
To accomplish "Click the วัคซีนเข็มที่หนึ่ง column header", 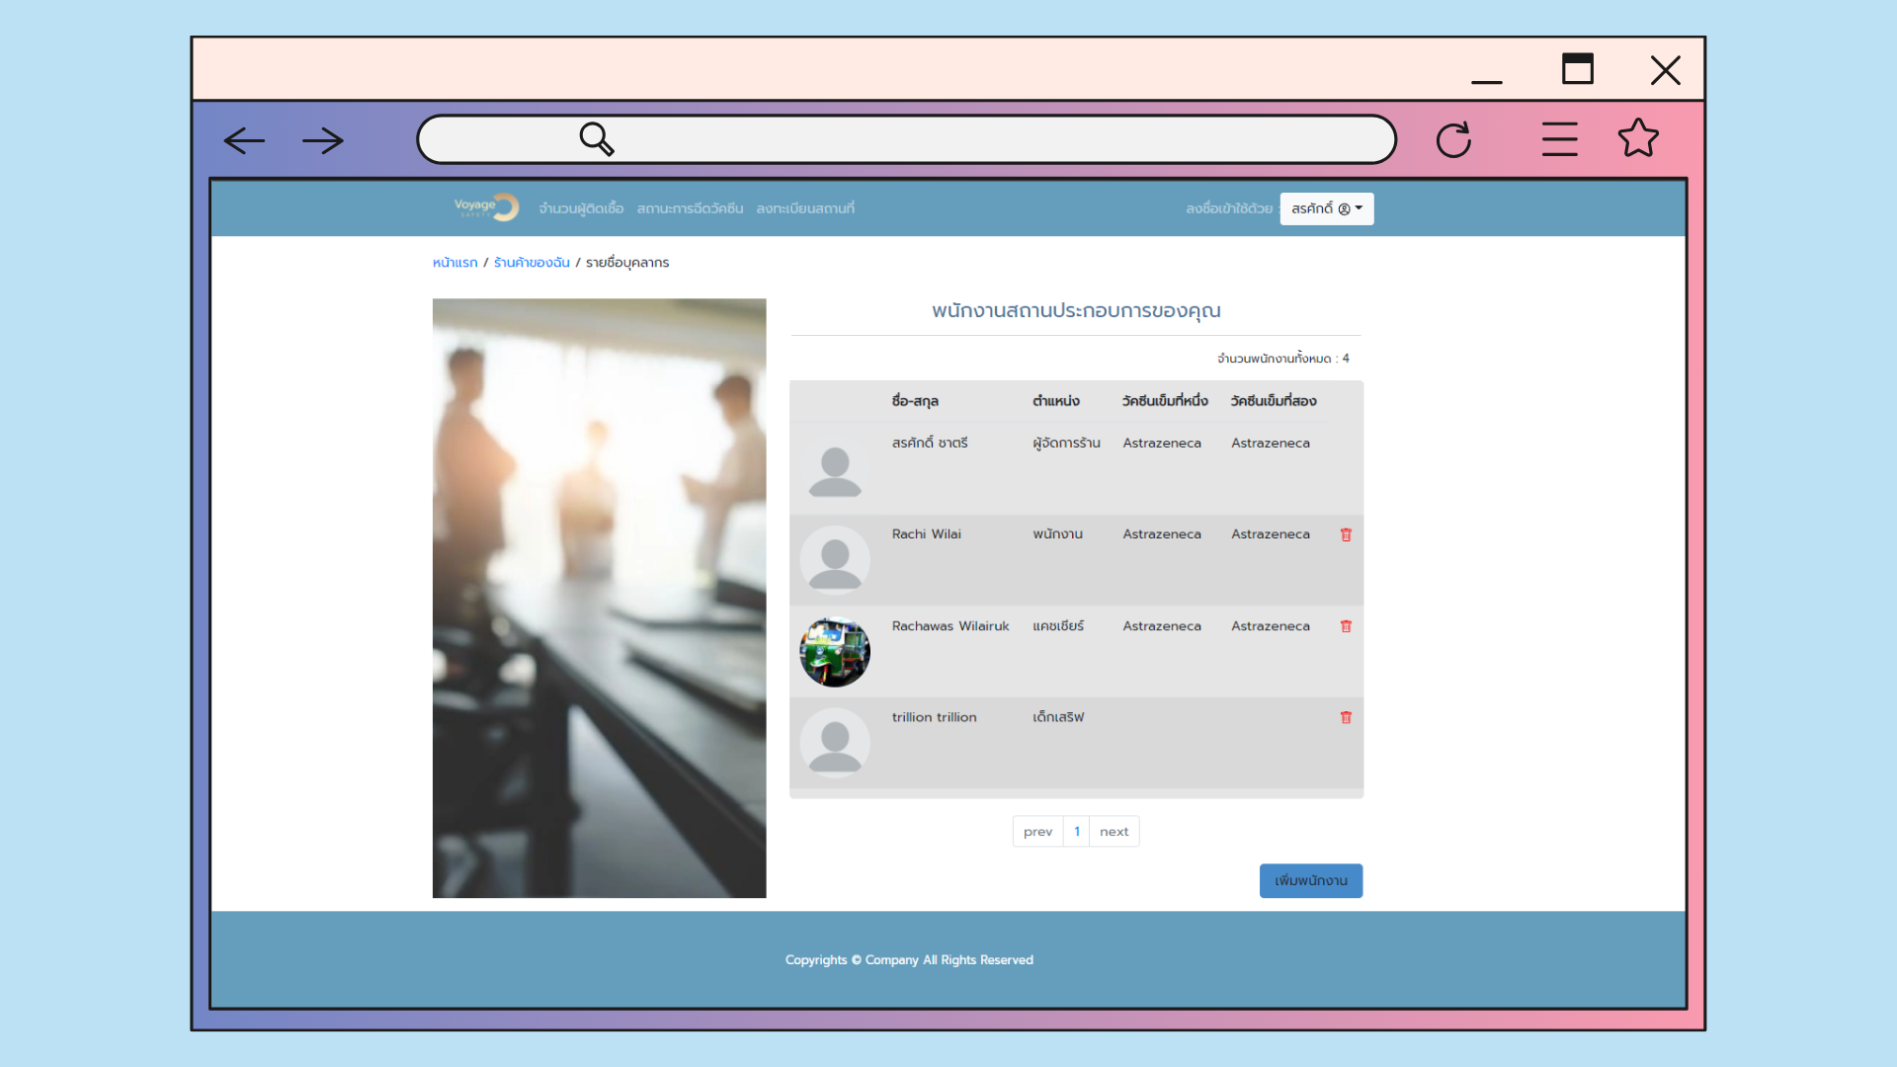I will tap(1165, 401).
